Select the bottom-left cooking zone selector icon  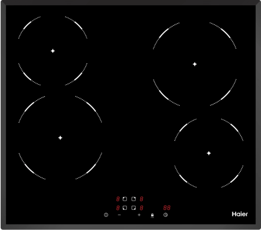click(125, 208)
